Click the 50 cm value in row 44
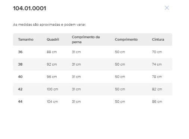 [120, 102]
